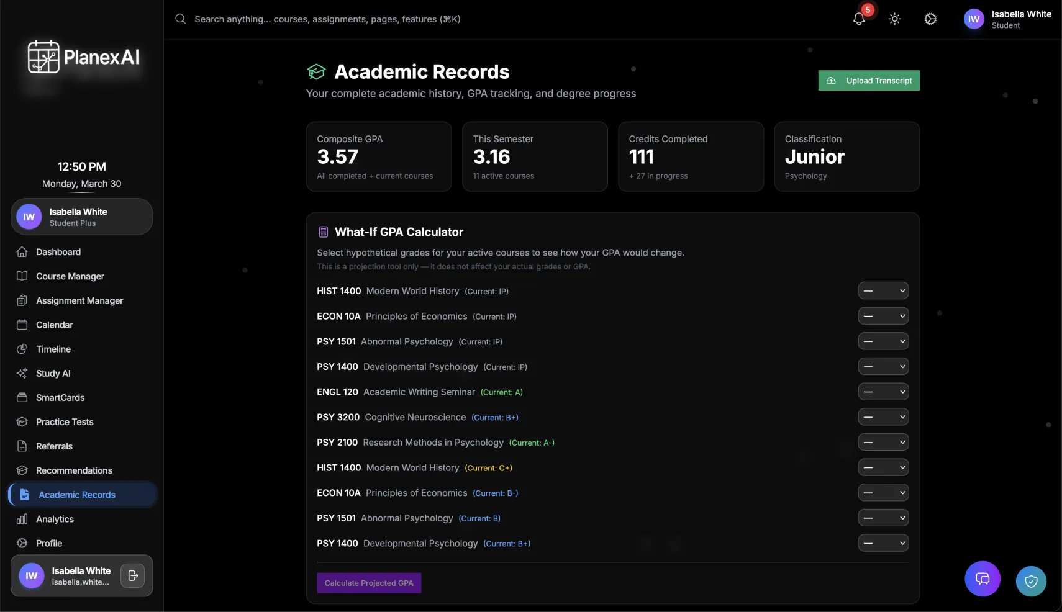Viewport: 1062px width, 612px height.
Task: Toggle the light/dark theme sun icon
Action: [x=894, y=19]
